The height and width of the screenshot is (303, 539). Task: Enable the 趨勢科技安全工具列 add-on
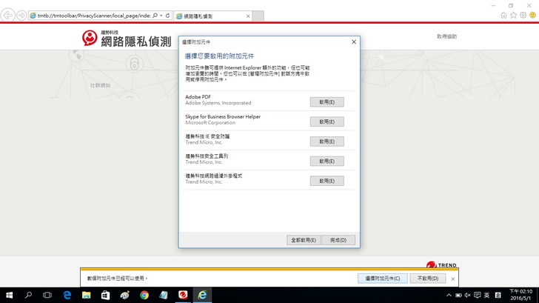[x=327, y=161]
